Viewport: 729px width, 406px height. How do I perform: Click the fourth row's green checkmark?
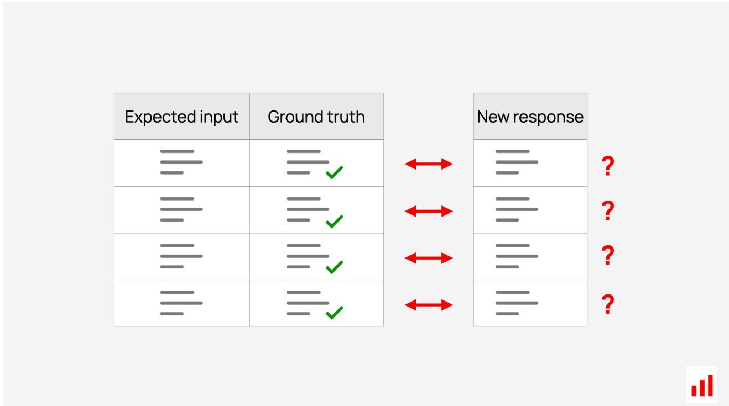(334, 313)
